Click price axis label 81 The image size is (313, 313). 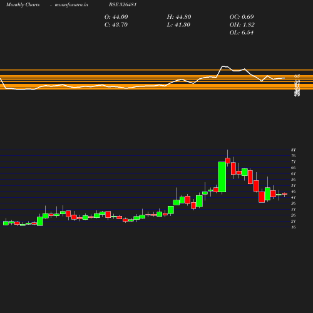pos(294,150)
